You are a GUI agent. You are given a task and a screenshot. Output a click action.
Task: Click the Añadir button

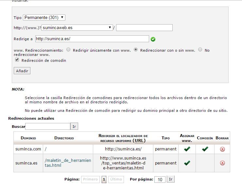click(x=22, y=71)
